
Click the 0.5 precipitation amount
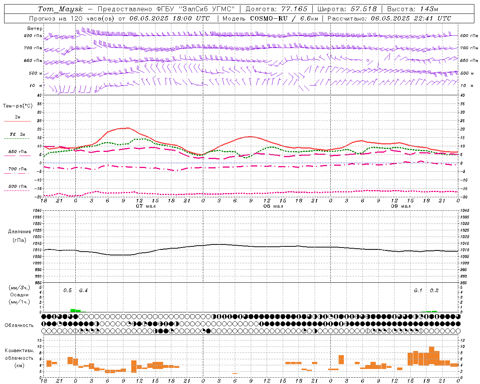67,291
